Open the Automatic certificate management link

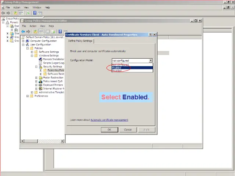(x=109, y=120)
